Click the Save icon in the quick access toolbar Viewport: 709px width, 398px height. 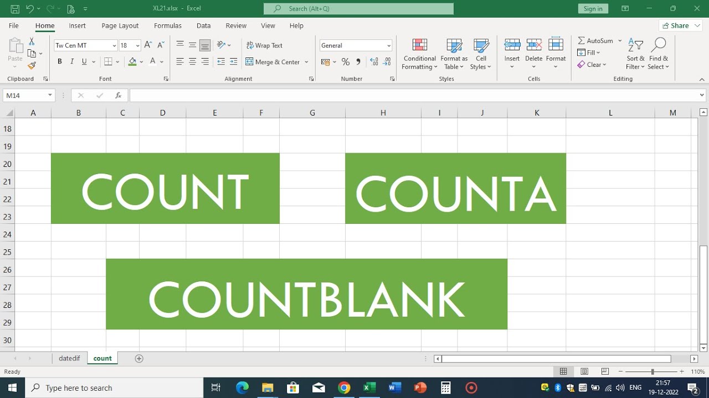pyautogui.click(x=15, y=9)
